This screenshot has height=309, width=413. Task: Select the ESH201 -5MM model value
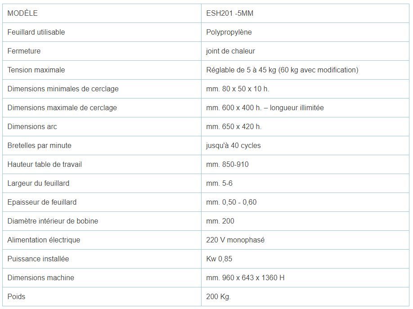point(229,13)
